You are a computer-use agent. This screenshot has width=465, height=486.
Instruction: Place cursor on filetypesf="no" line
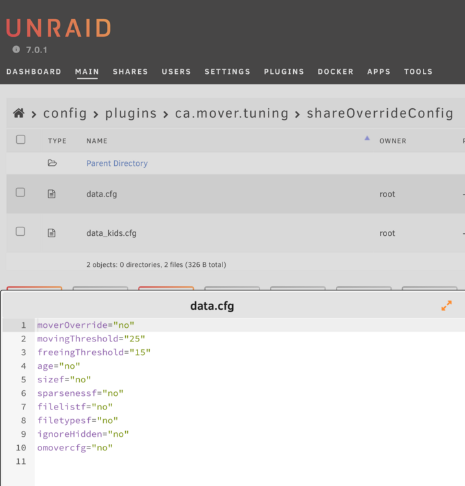(78, 421)
